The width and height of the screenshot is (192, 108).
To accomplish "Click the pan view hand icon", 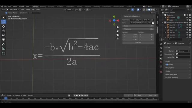I will point(118,31).
